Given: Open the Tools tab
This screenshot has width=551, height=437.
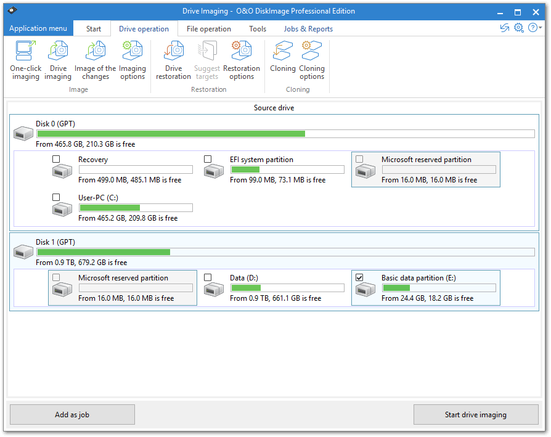Looking at the screenshot, I should click(x=258, y=29).
